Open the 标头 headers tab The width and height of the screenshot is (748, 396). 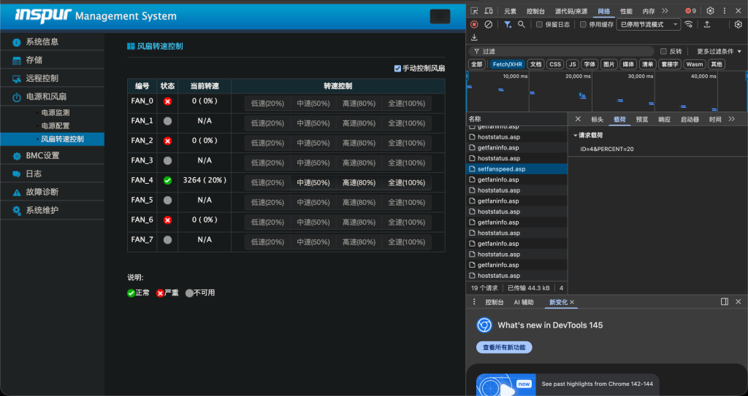(598, 120)
